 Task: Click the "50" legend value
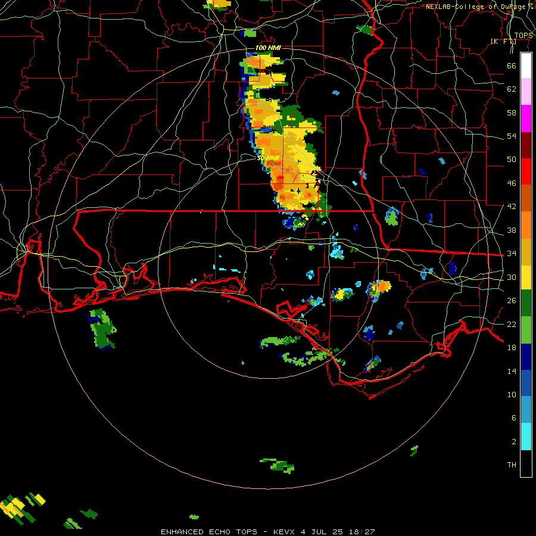(512, 160)
